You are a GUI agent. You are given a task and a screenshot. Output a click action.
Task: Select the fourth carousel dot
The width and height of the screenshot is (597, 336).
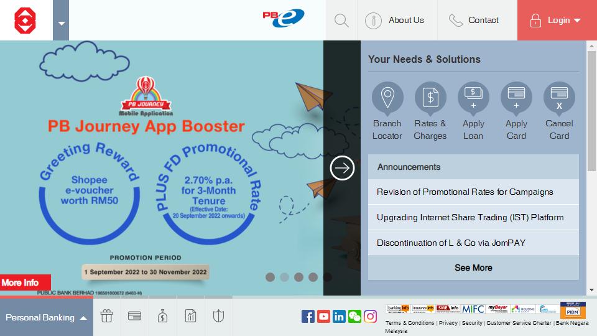click(313, 278)
